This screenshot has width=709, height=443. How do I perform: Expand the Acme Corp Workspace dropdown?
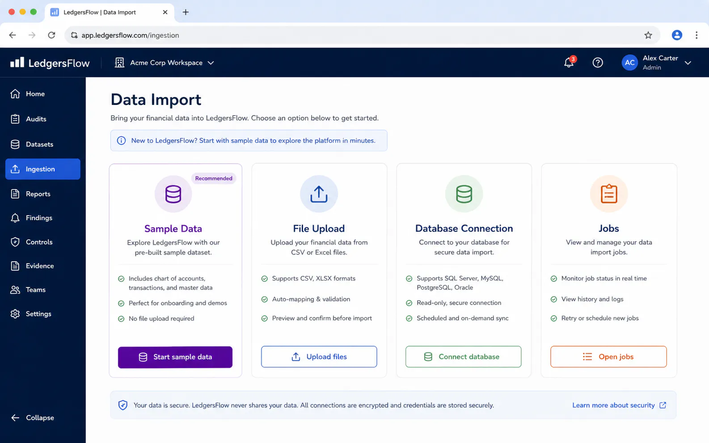211,63
